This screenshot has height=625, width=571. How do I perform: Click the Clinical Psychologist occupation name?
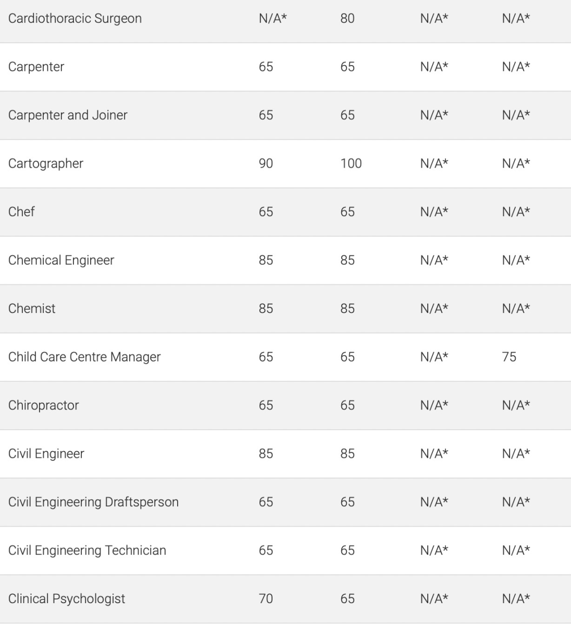67,599
